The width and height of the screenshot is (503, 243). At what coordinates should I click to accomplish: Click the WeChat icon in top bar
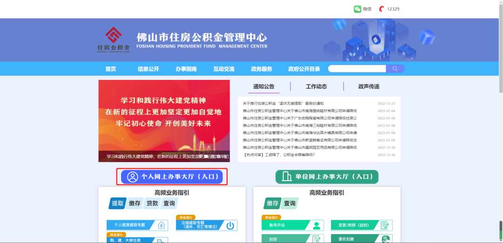(357, 9)
